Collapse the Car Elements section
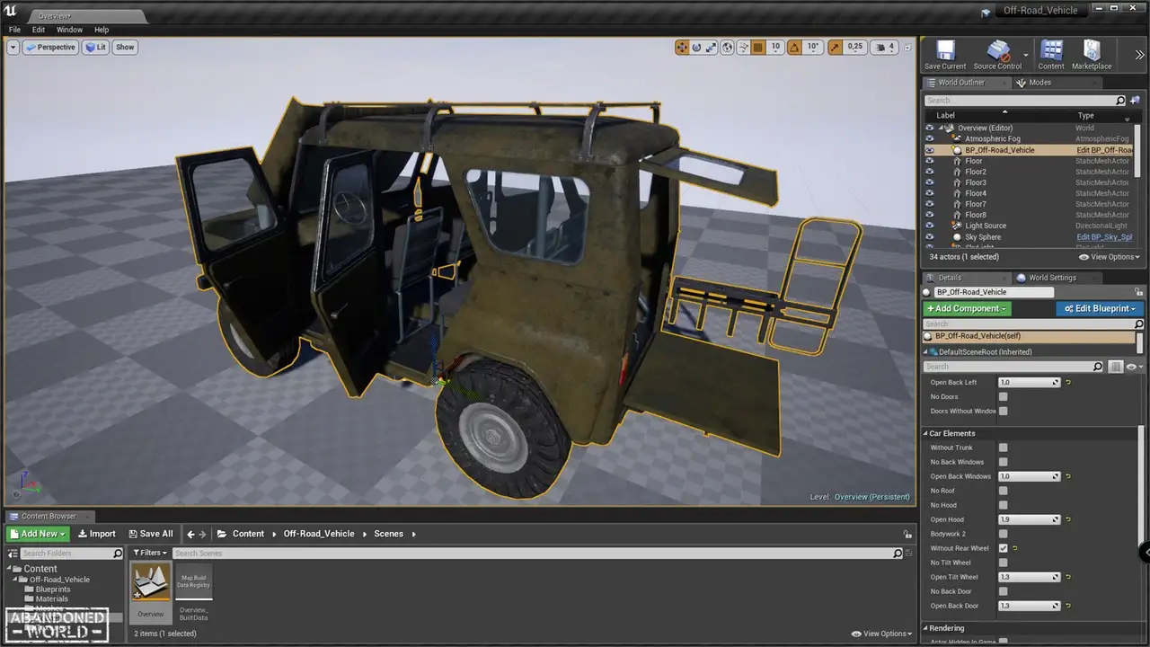This screenshot has height=647, width=1150. [925, 433]
